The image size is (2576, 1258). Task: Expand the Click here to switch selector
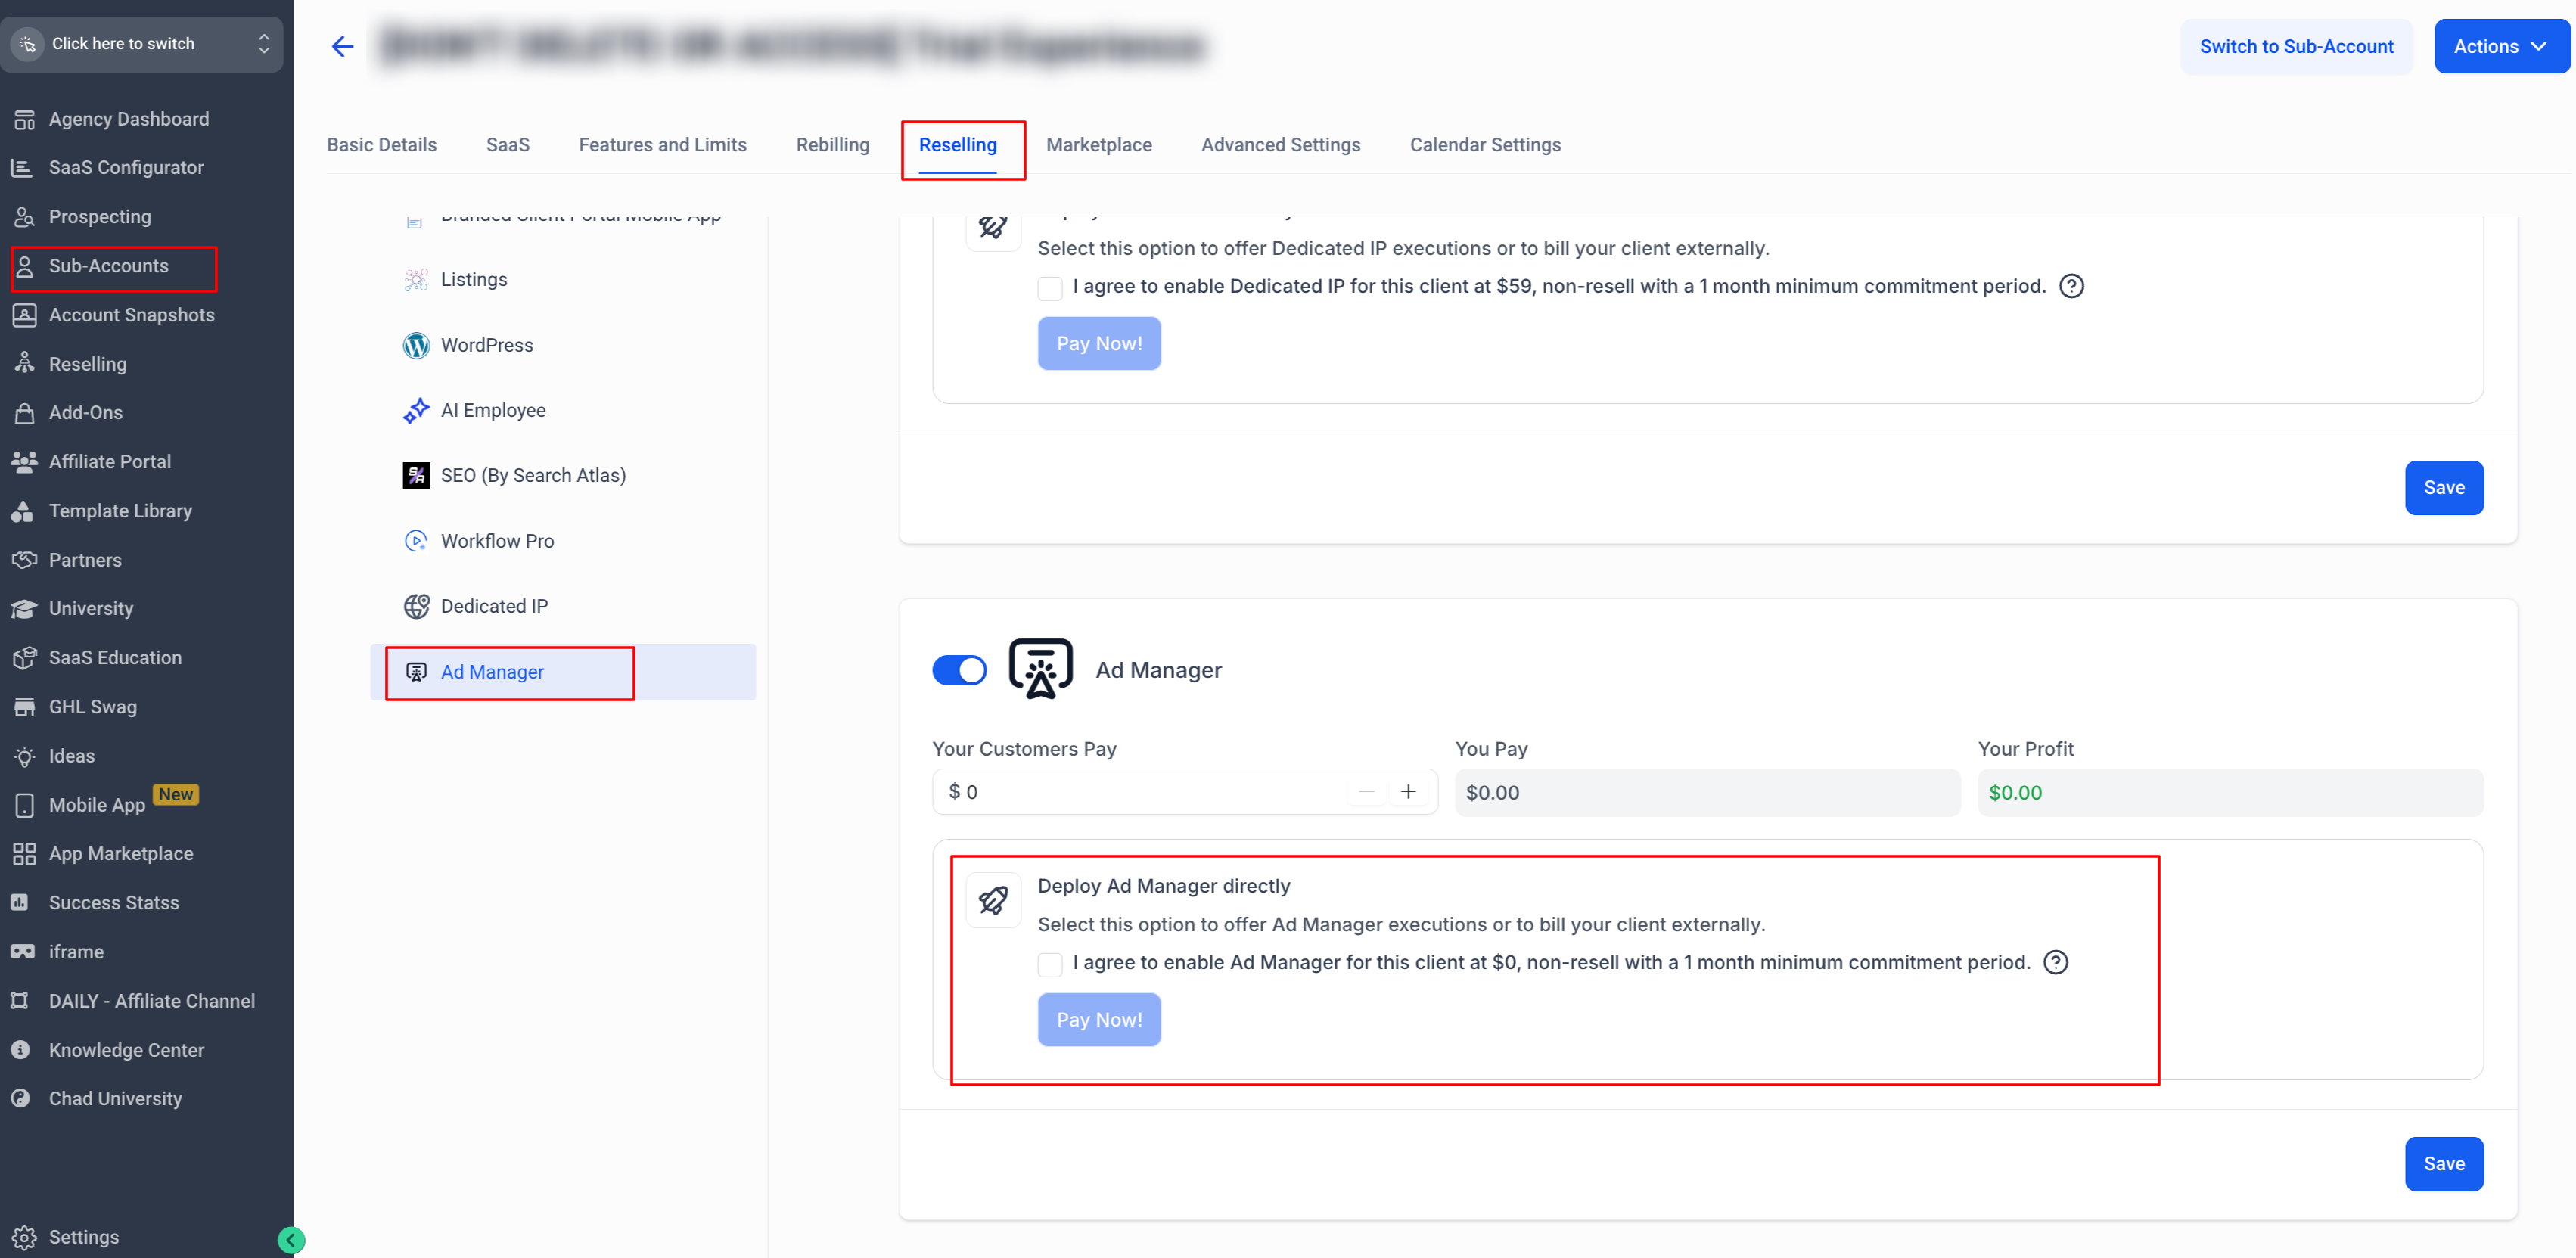point(141,44)
